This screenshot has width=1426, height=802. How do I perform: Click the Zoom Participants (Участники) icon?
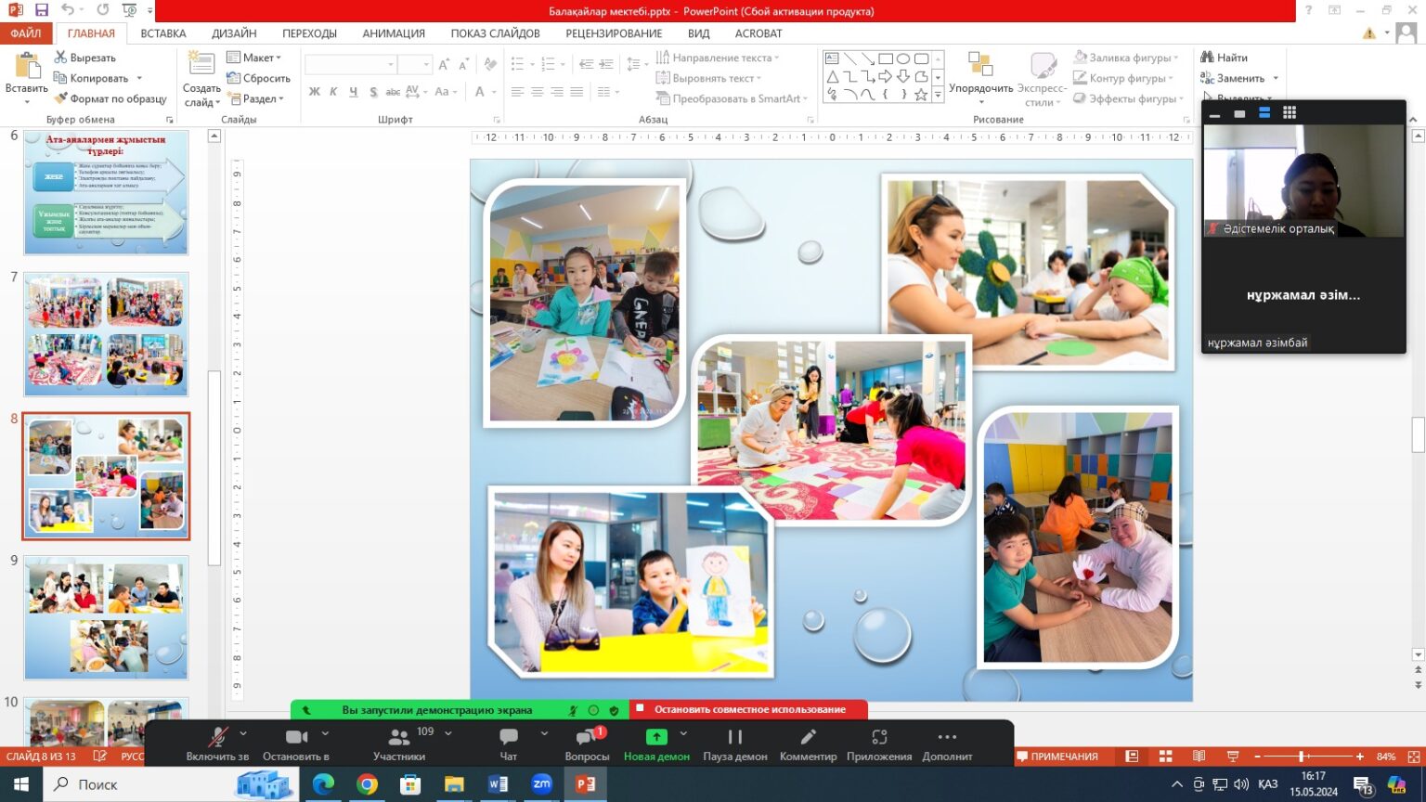398,737
